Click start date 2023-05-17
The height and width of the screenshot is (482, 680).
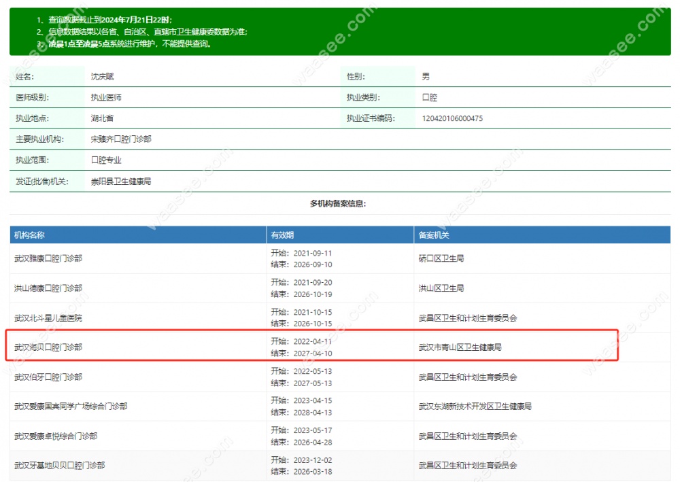313,430
